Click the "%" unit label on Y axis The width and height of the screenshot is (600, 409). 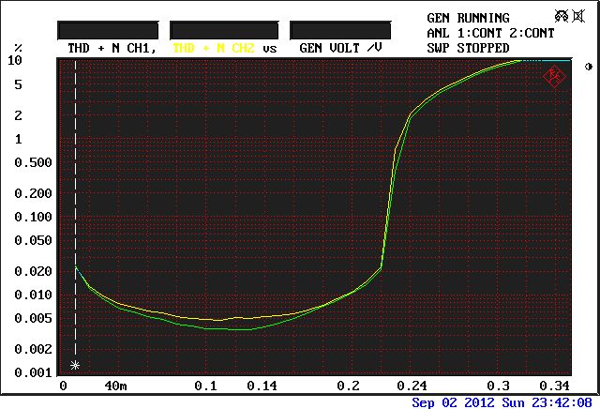[18, 48]
